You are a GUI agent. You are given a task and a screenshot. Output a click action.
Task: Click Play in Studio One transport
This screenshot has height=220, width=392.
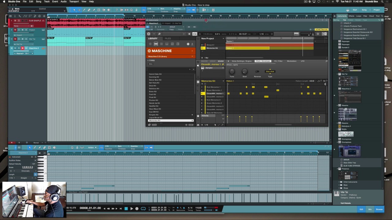click(x=132, y=209)
